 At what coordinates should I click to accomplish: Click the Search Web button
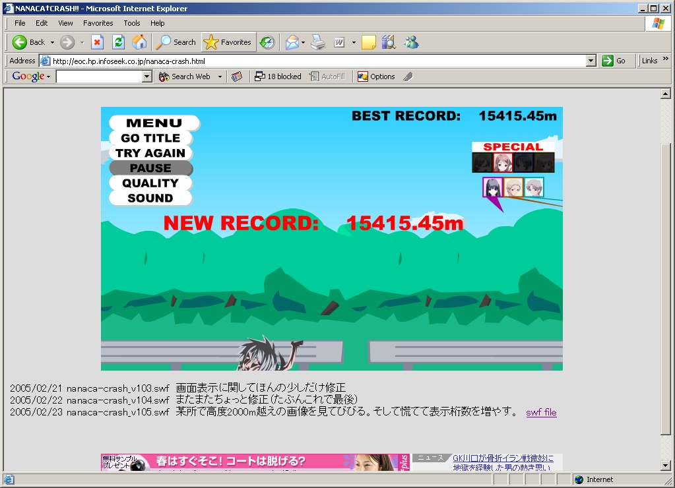point(185,76)
